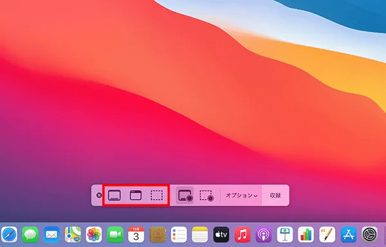Launch Pages from the Dock

[327, 234]
